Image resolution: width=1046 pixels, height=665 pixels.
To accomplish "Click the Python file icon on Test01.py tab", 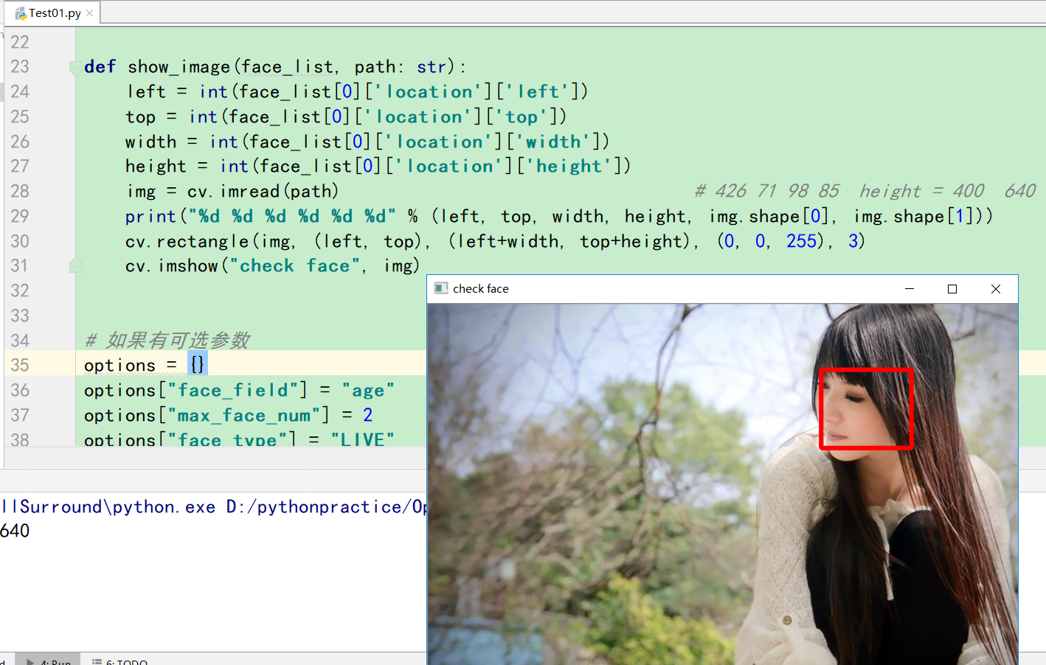I will point(21,13).
